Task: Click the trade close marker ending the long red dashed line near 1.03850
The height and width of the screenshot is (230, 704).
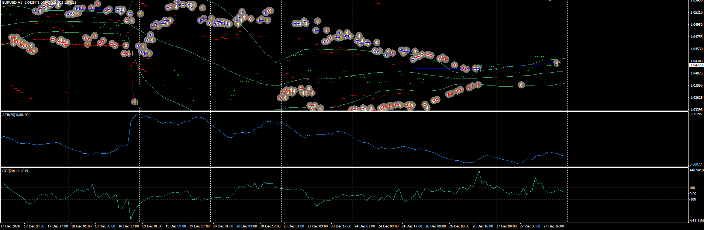Action: click(x=521, y=85)
